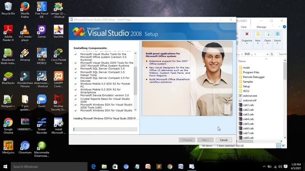
Task: Click Cancel in Visual Studio Setup
Action: 224,140
